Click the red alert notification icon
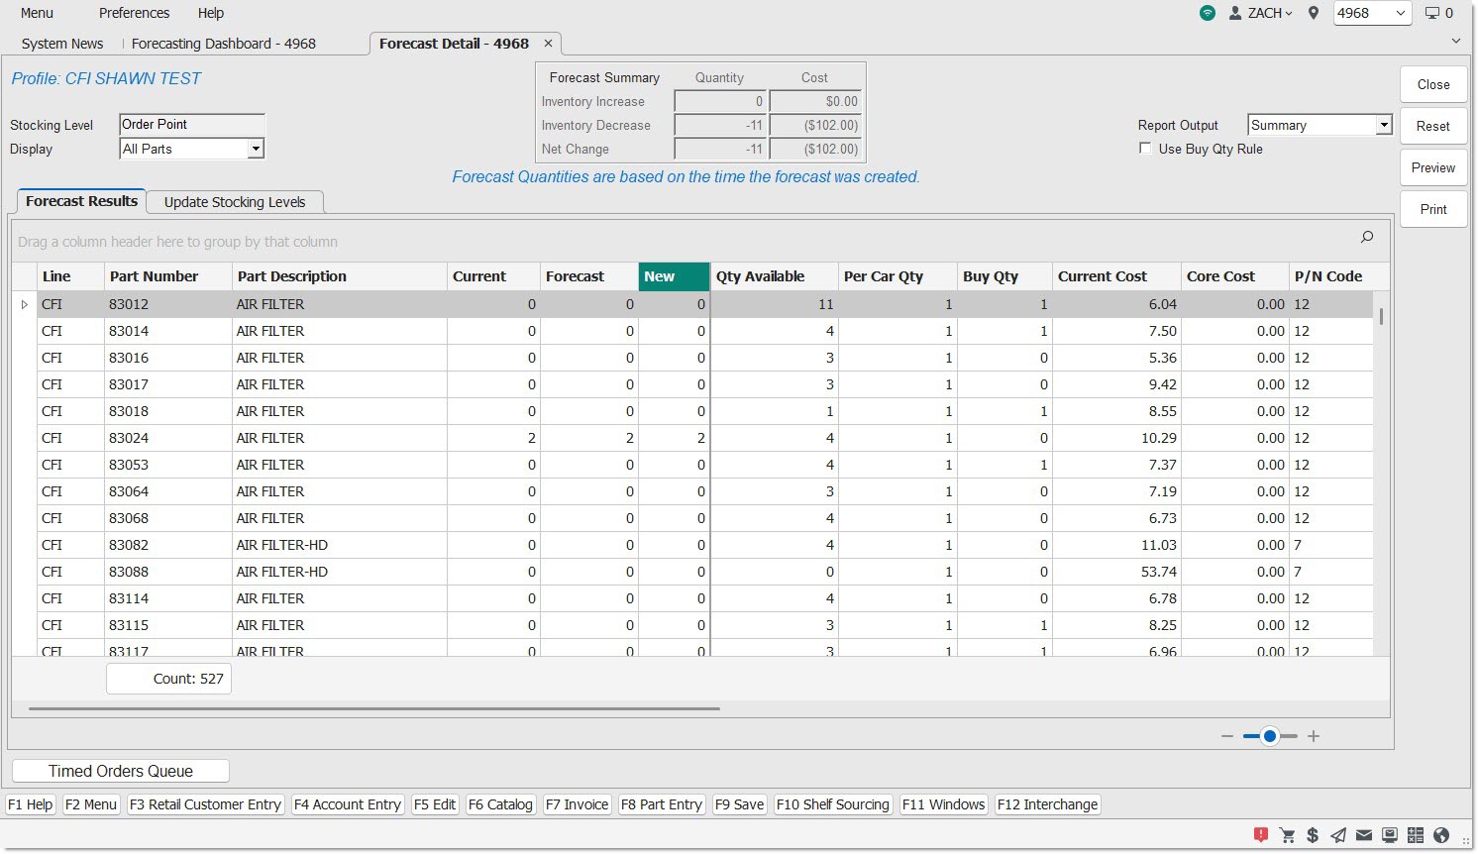The height and width of the screenshot is (854, 1478). (1260, 835)
